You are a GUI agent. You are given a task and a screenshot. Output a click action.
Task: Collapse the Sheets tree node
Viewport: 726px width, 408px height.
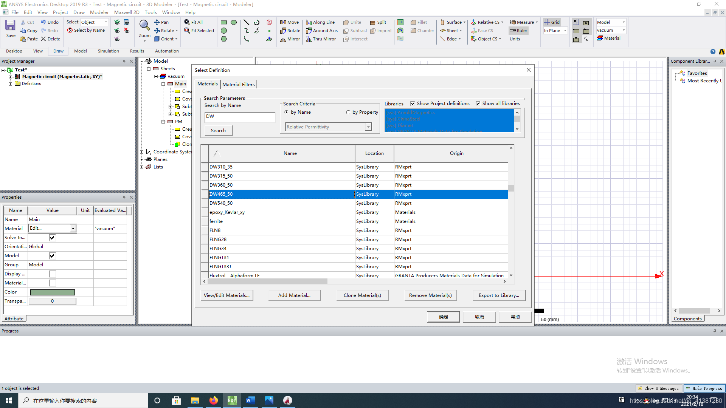pyautogui.click(x=149, y=69)
